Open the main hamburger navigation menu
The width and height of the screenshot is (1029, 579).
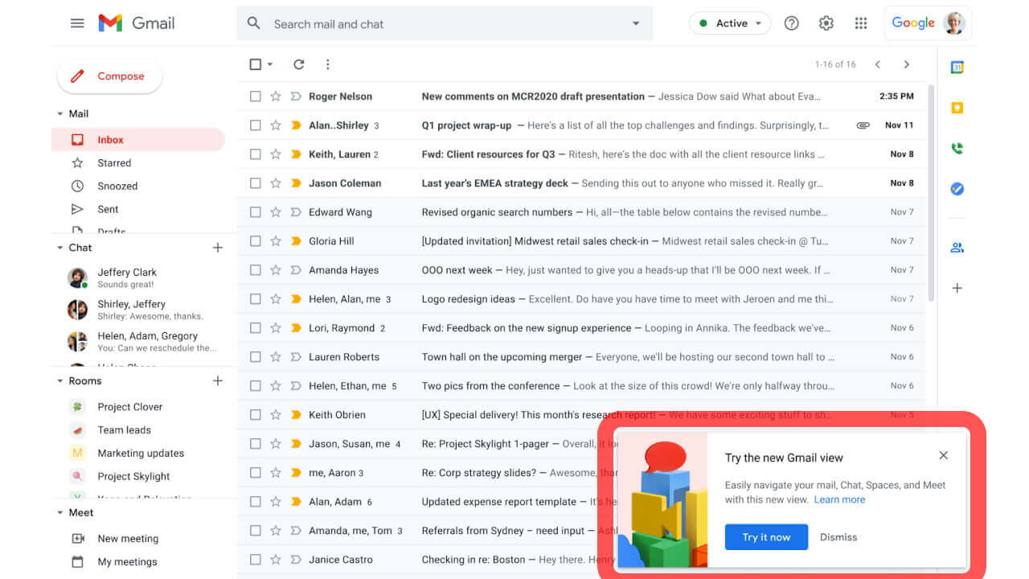tap(77, 23)
